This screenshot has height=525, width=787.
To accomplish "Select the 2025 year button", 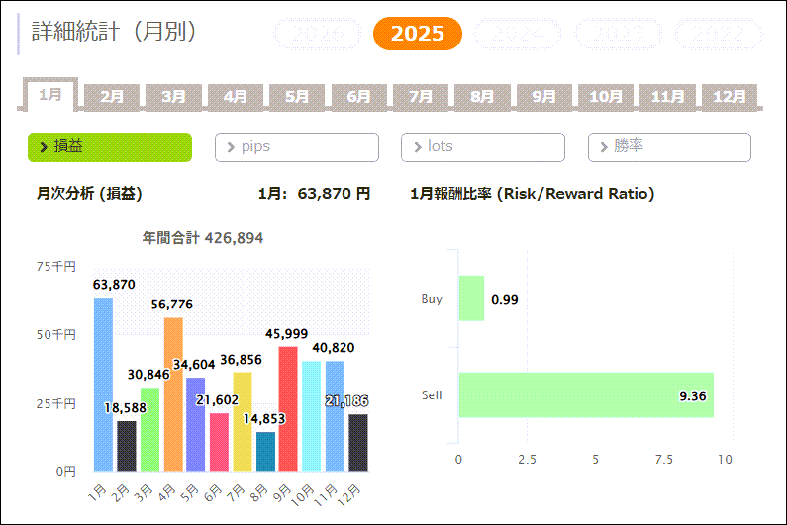I will [x=417, y=34].
